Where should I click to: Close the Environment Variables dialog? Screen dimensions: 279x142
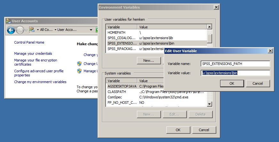pyautogui.click(x=216, y=7)
